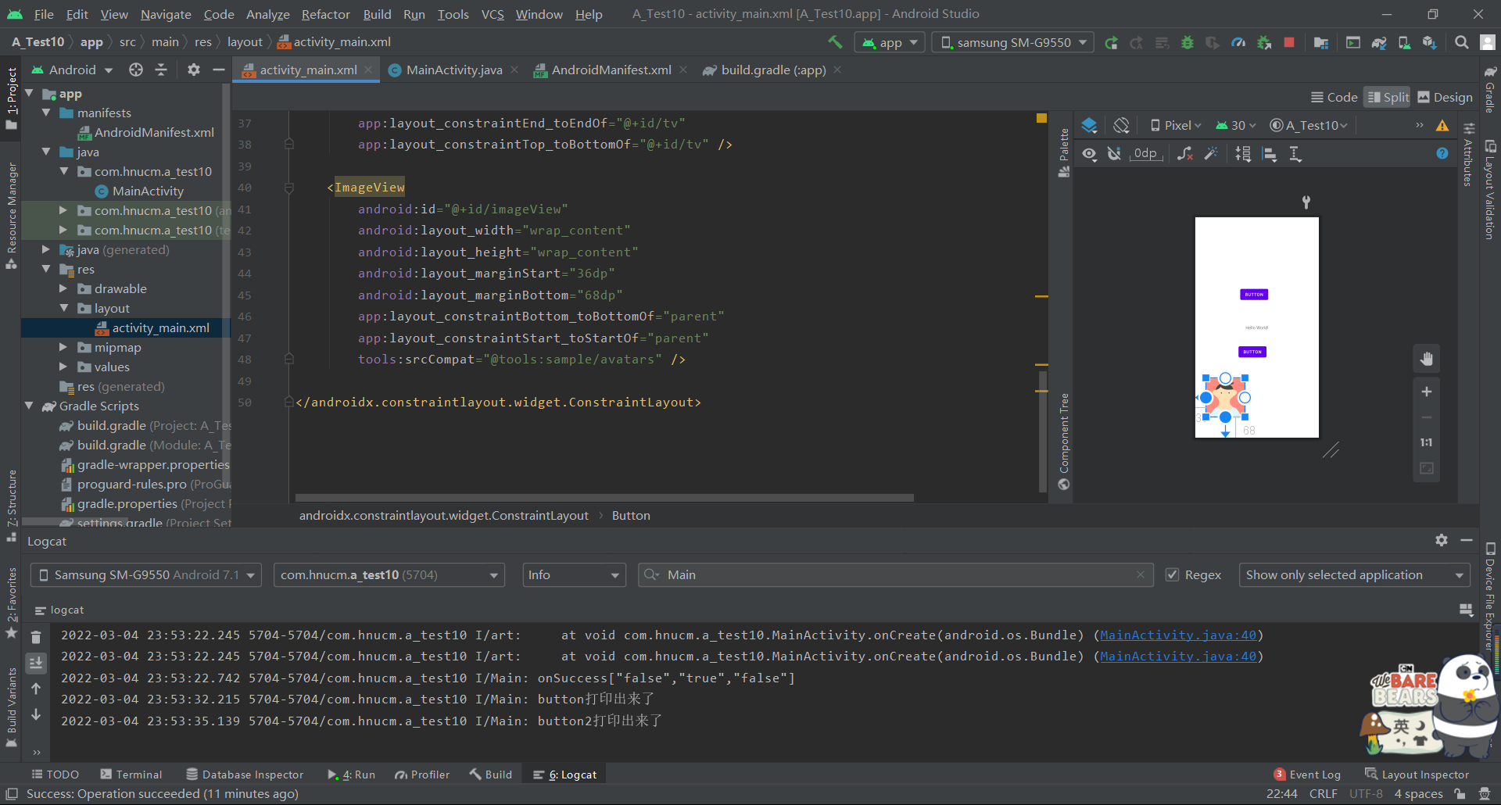1501x805 pixels.
Task: Click the Pack distribute icon in design toolbar
Action: point(1243,154)
